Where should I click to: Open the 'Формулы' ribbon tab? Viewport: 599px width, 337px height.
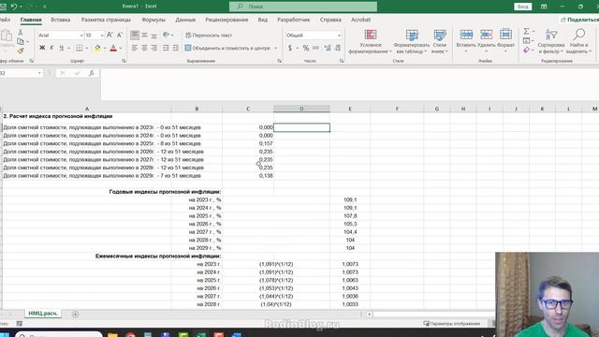153,20
